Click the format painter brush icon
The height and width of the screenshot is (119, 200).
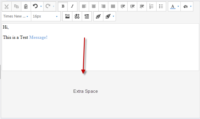pos(98,17)
